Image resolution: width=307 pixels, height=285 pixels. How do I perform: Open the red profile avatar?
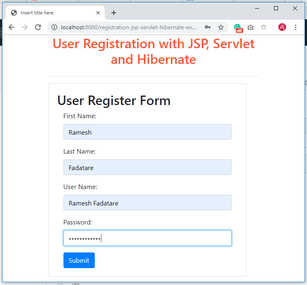[282, 27]
